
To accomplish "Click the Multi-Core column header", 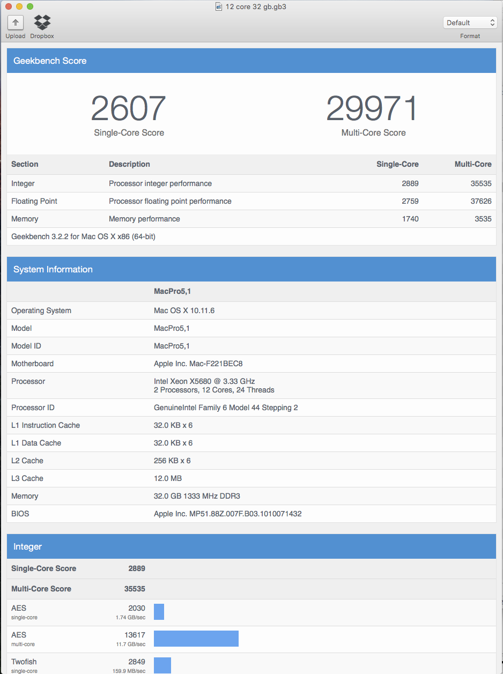I will (473, 164).
